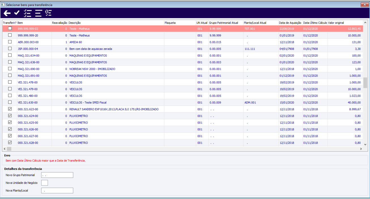Screen dimensions: 370x199
Task: Click the invert selection list icon
Action: 49,13
